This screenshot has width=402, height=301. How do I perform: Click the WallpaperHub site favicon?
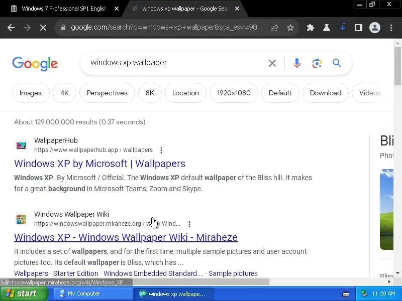(21, 145)
